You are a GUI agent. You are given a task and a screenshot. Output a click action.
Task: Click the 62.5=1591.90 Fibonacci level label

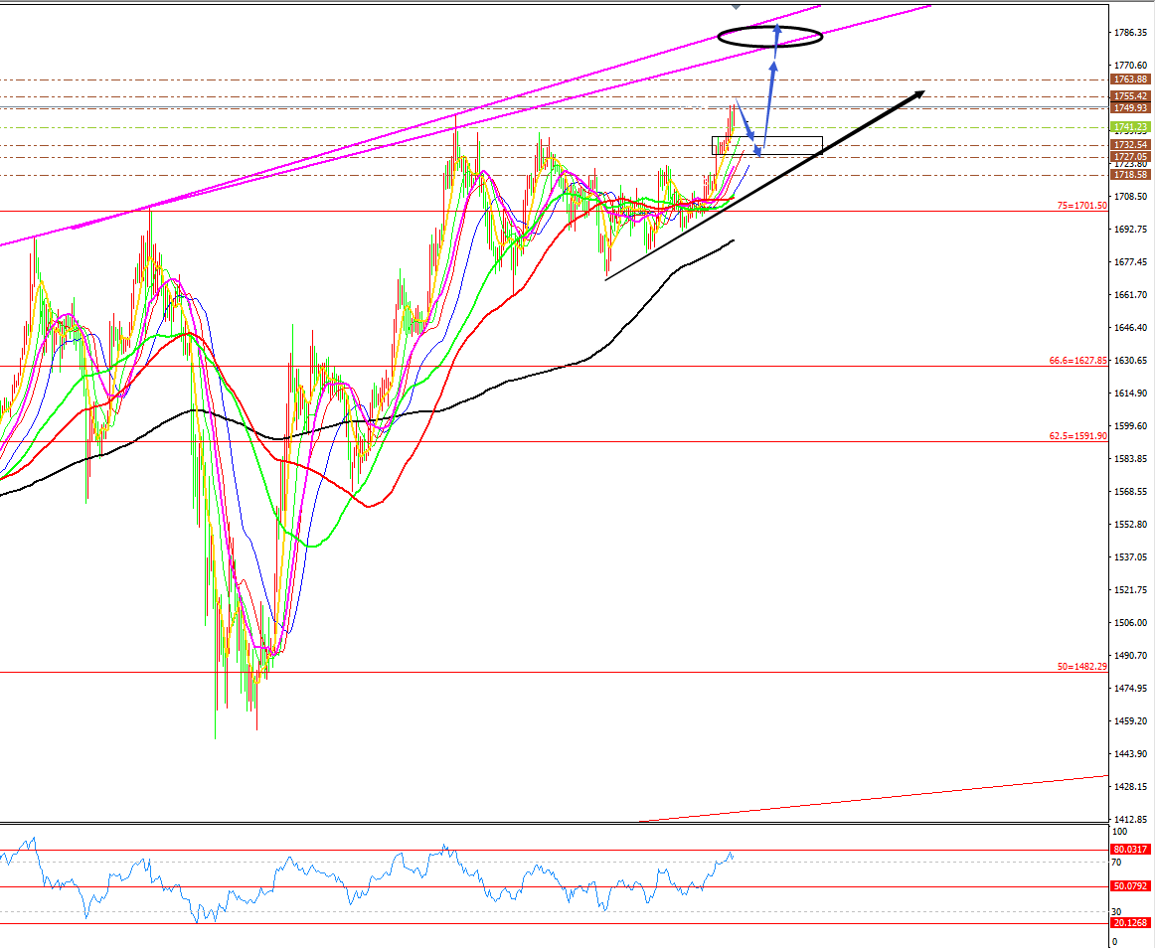coord(1077,436)
